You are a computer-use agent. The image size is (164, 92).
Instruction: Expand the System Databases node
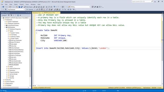pos(5,21)
